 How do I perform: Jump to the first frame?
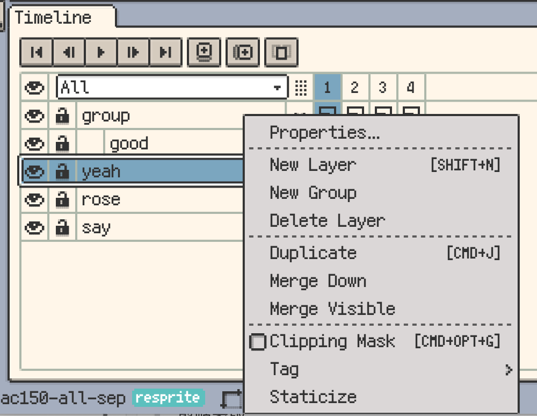pos(36,52)
